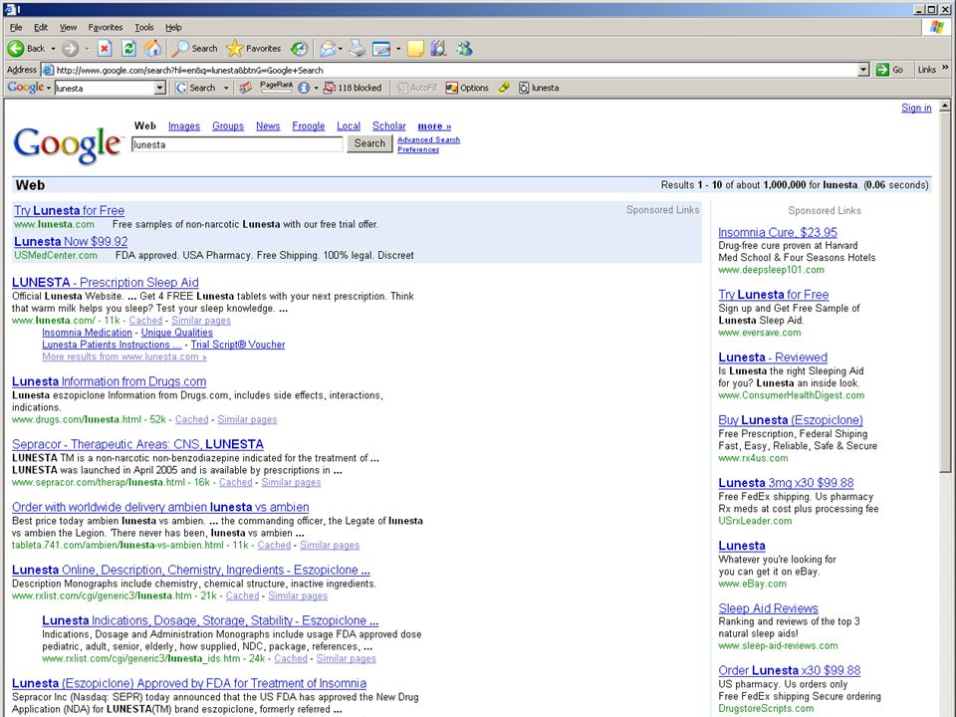Click the Print icon

358,48
